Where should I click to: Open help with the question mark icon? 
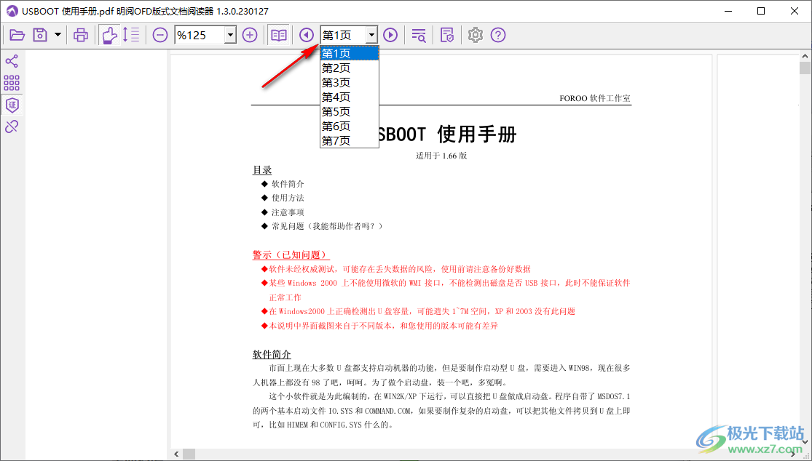point(498,35)
